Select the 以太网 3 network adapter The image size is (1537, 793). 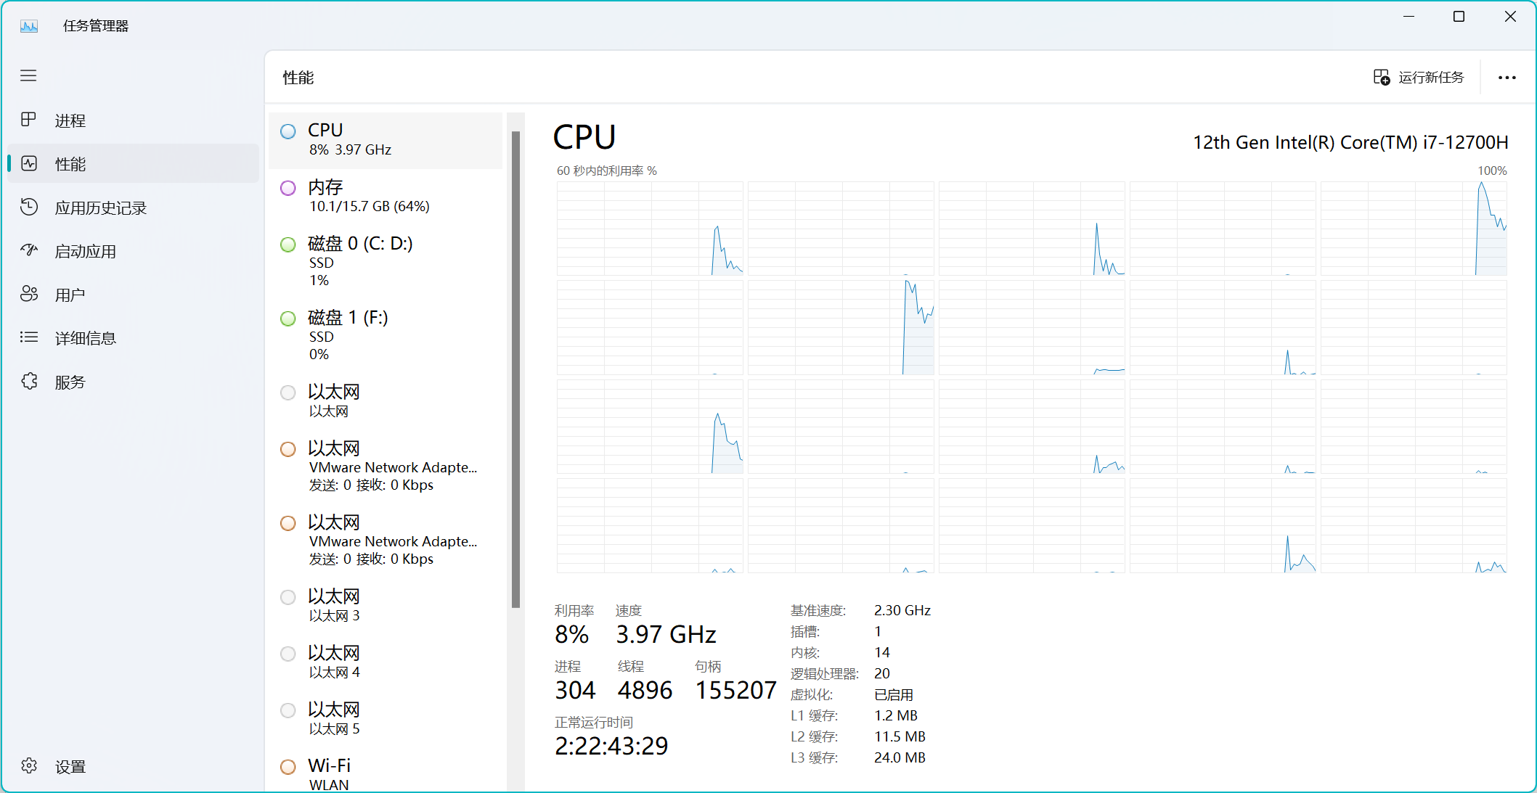pos(386,605)
